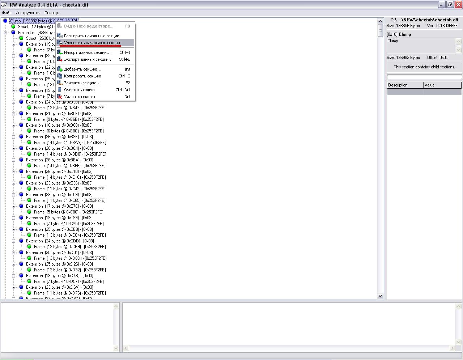The height and width of the screenshot is (360, 463).
Task: Click green sphere of Frame at 0xB8C
Action: tap(29, 131)
